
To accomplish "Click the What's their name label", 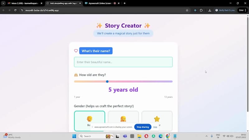I will pos(96,51).
